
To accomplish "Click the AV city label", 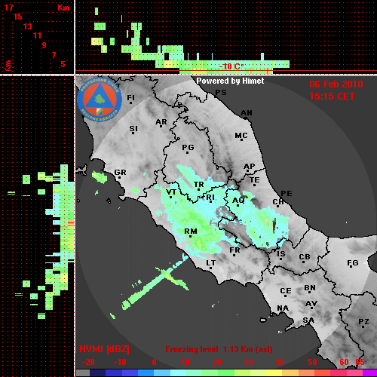I will 311,304.
